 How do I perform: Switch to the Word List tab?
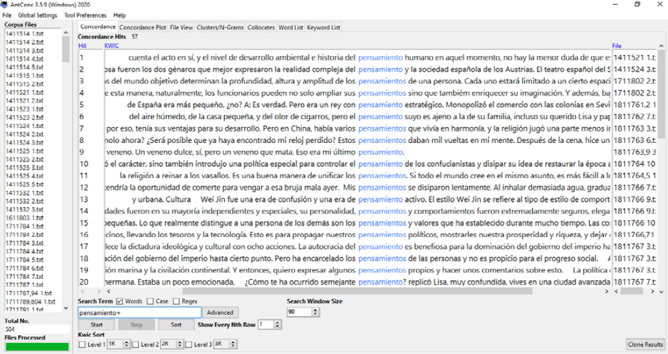290,27
